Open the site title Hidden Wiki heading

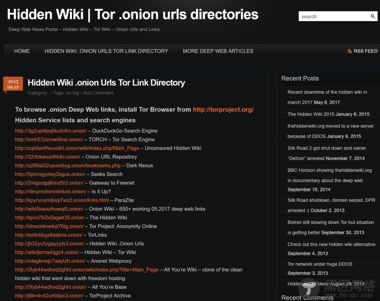[x=133, y=14]
